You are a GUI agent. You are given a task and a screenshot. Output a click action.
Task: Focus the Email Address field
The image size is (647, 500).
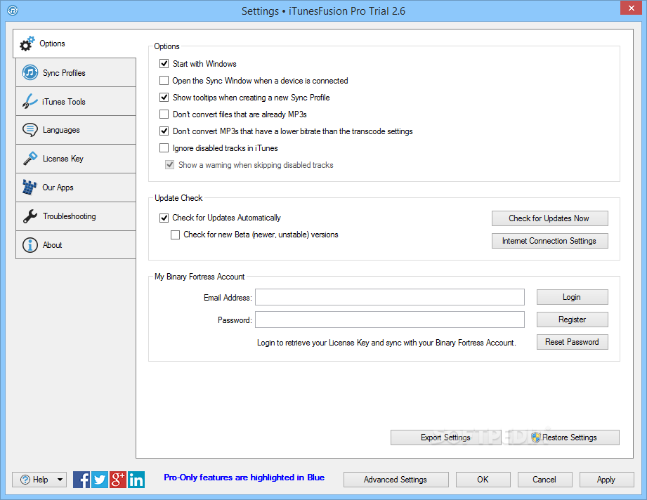click(x=389, y=297)
